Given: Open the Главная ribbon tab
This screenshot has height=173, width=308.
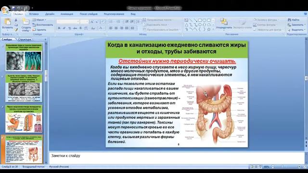Looking at the screenshot, I should click(x=18, y=14).
